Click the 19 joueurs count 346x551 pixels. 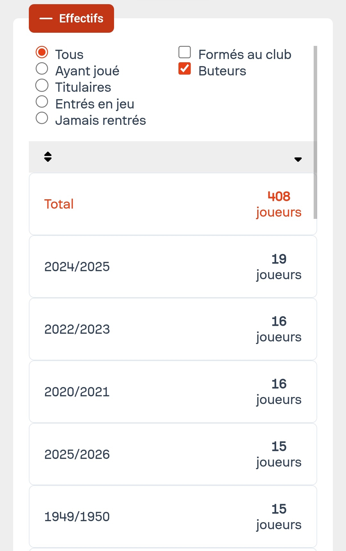(x=279, y=267)
